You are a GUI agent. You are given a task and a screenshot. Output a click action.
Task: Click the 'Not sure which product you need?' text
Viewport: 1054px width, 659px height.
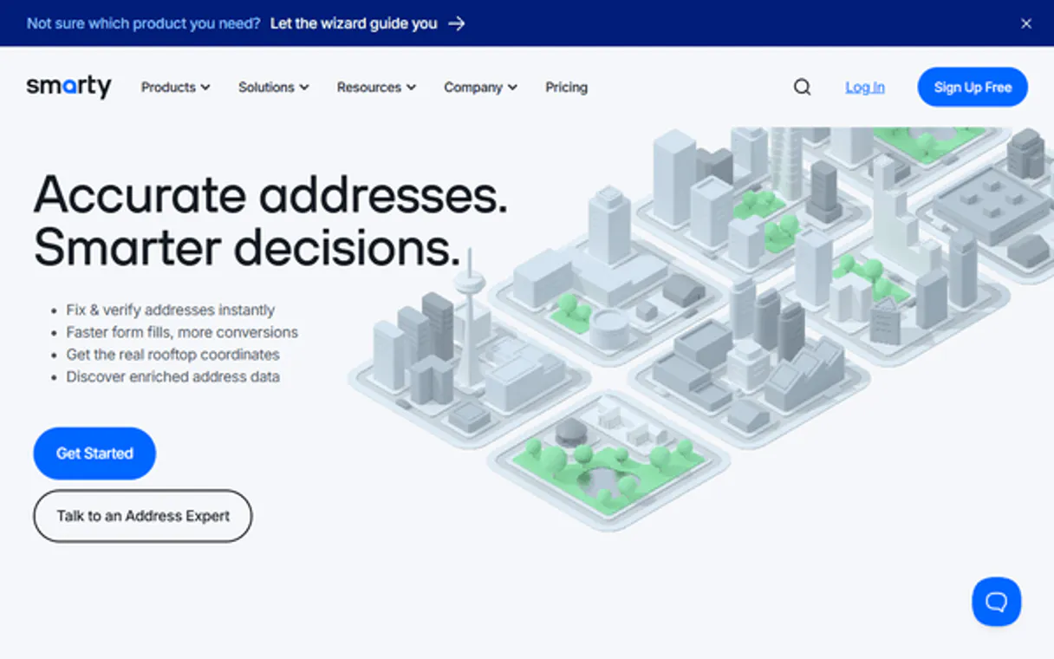click(x=143, y=23)
